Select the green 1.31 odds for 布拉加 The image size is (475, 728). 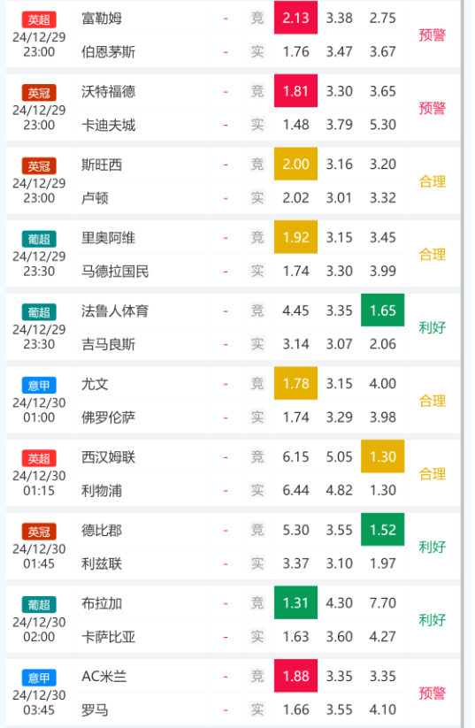click(295, 602)
